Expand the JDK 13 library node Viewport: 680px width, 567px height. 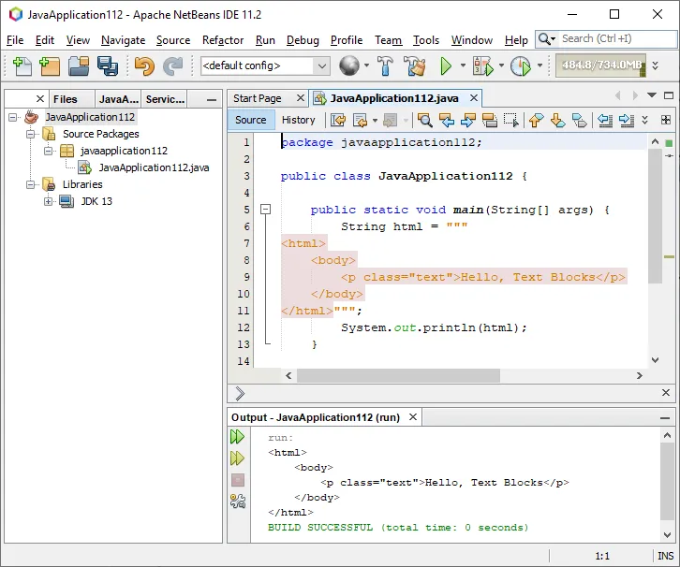tap(49, 201)
